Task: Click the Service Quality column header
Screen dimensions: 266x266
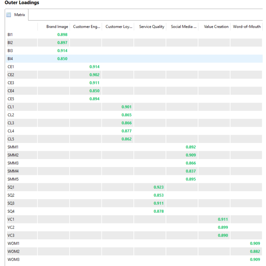Action: (151, 26)
